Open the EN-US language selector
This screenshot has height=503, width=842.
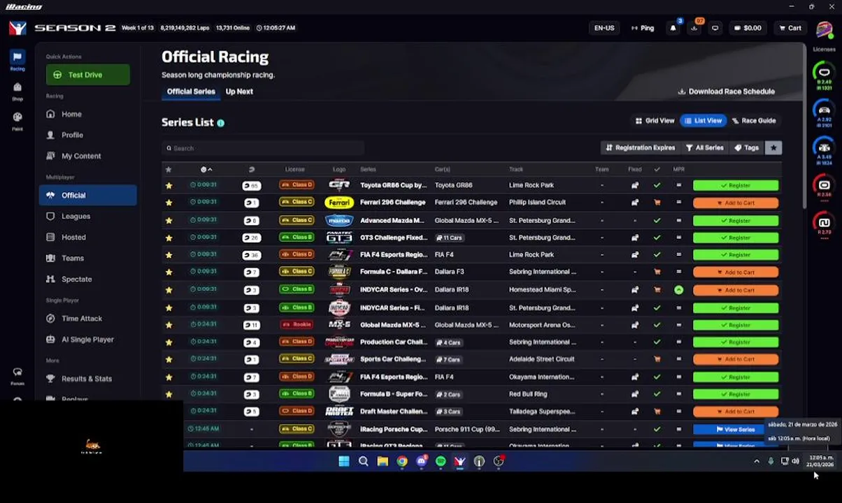[x=604, y=28]
